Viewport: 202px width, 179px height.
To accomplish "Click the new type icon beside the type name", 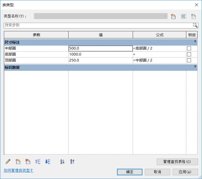I will tap(173, 16).
